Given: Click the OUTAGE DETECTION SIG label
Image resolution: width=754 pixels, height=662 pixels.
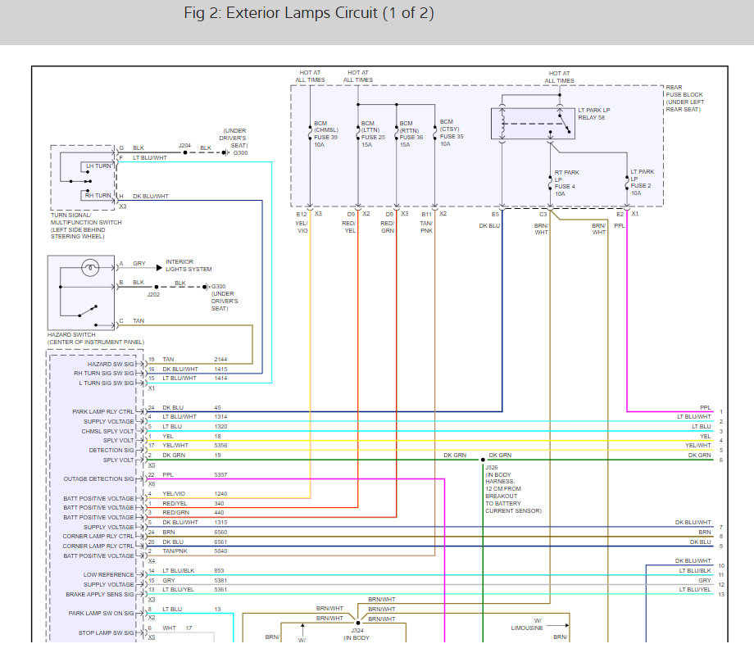Looking at the screenshot, I should point(98,479).
